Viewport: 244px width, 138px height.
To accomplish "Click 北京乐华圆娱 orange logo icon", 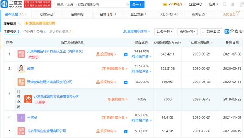I will coord(28,99).
